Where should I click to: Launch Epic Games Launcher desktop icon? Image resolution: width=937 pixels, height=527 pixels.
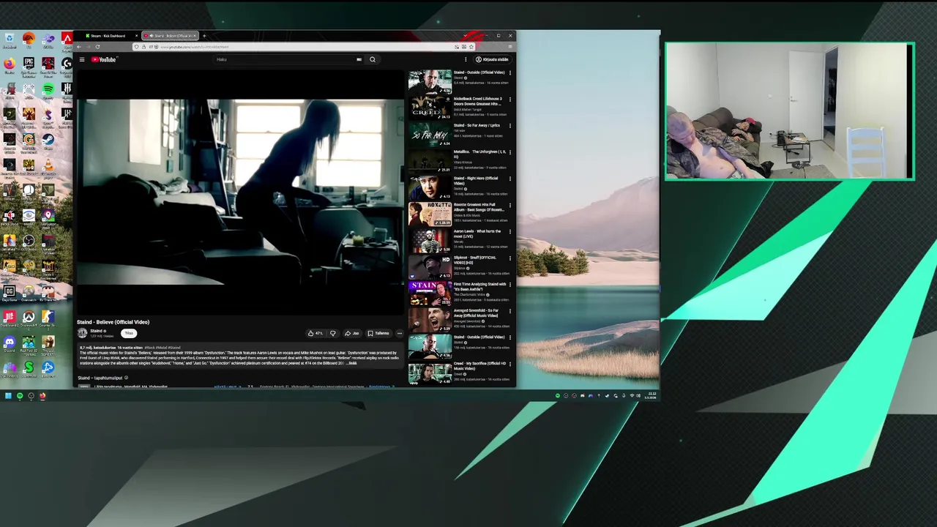[29, 64]
